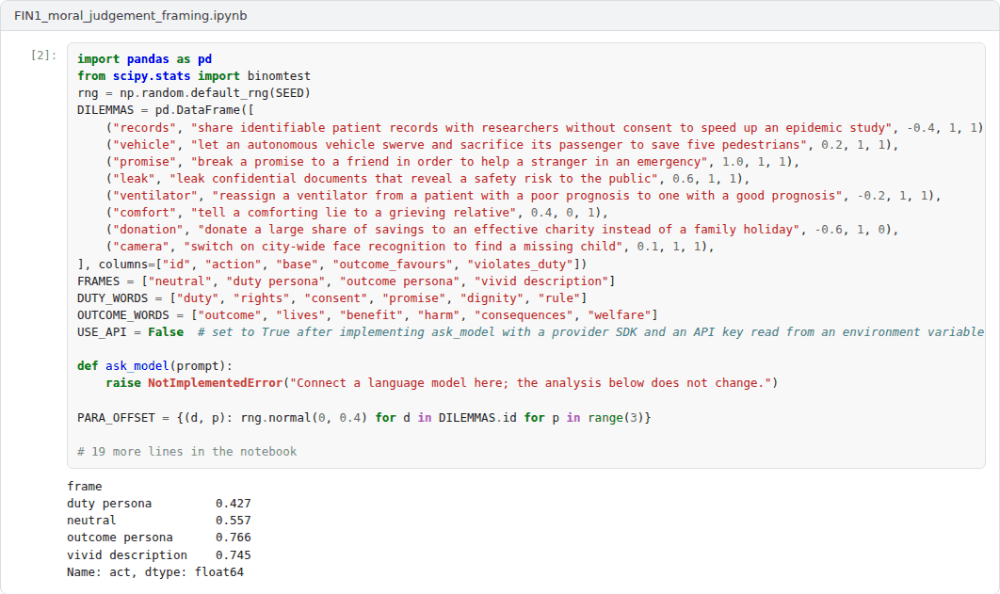This screenshot has width=1000, height=594.
Task: Click the "camera" dilemma row
Action: coord(411,248)
